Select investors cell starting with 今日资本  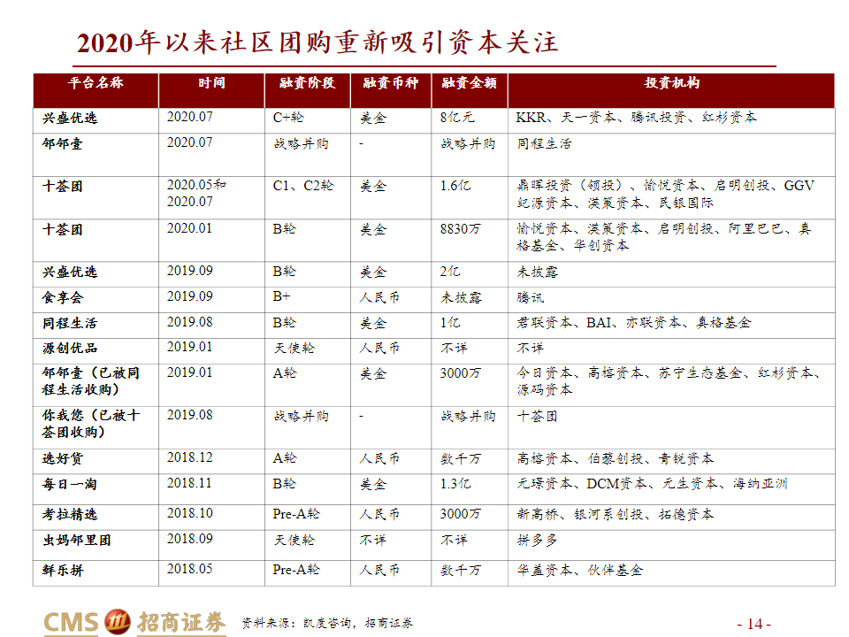669,381
